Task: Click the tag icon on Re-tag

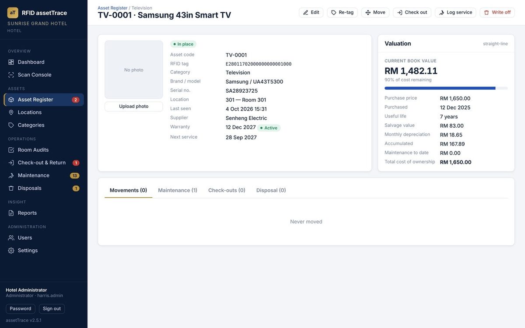Action: click(334, 13)
